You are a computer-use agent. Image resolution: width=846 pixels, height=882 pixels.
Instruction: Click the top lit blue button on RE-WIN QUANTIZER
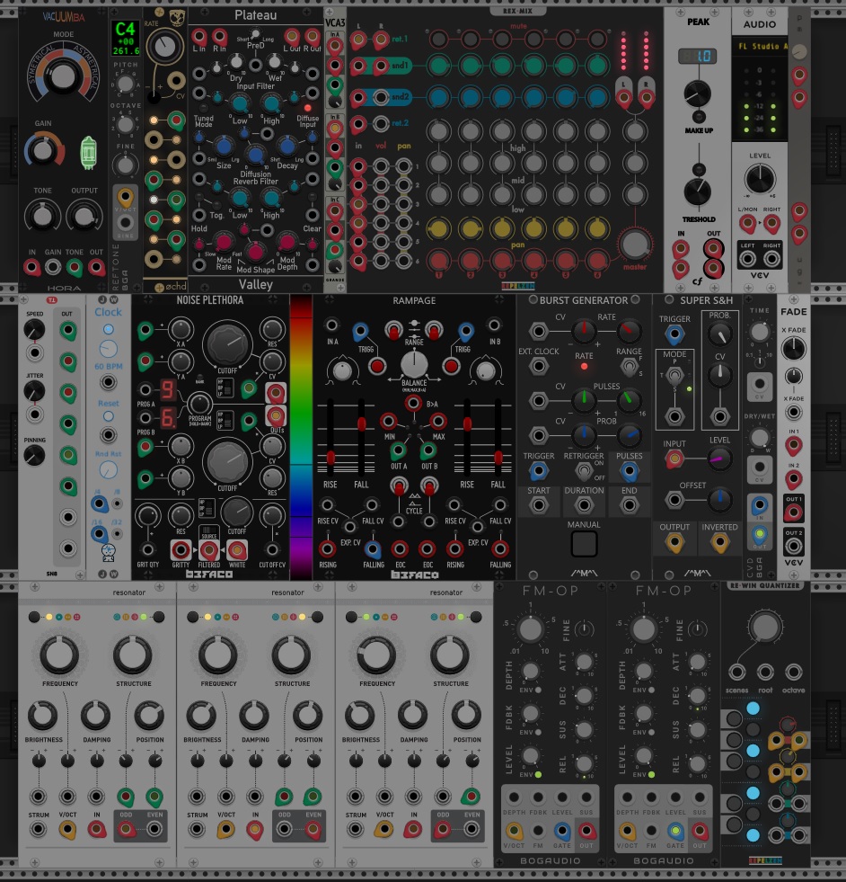click(x=753, y=708)
